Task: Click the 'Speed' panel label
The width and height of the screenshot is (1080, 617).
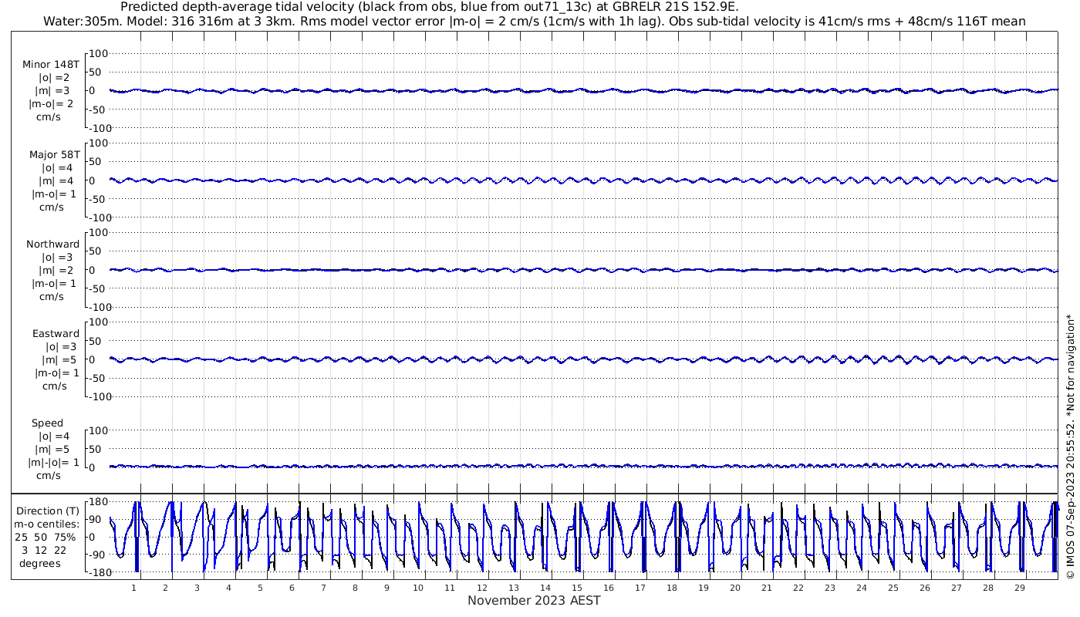Action: (x=47, y=423)
